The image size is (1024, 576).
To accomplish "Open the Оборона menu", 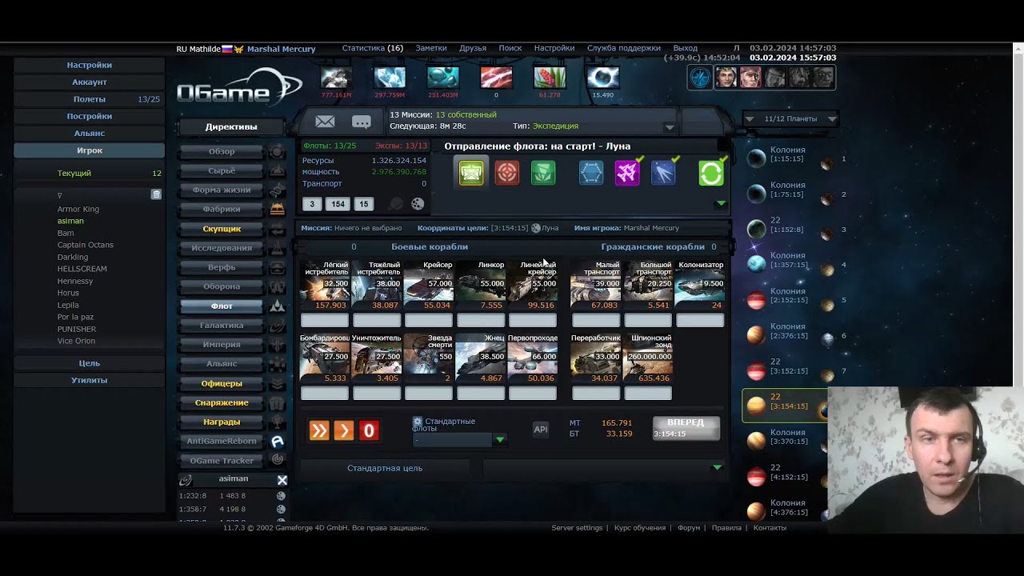I will coord(222,286).
